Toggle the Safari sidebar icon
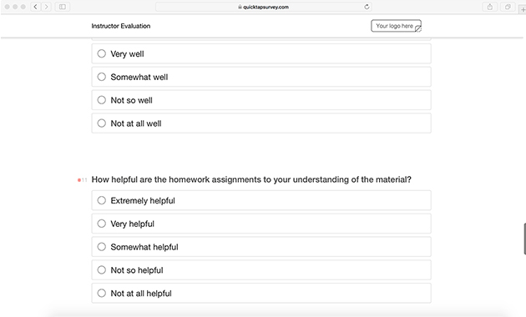This screenshot has width=526, height=317. [63, 7]
